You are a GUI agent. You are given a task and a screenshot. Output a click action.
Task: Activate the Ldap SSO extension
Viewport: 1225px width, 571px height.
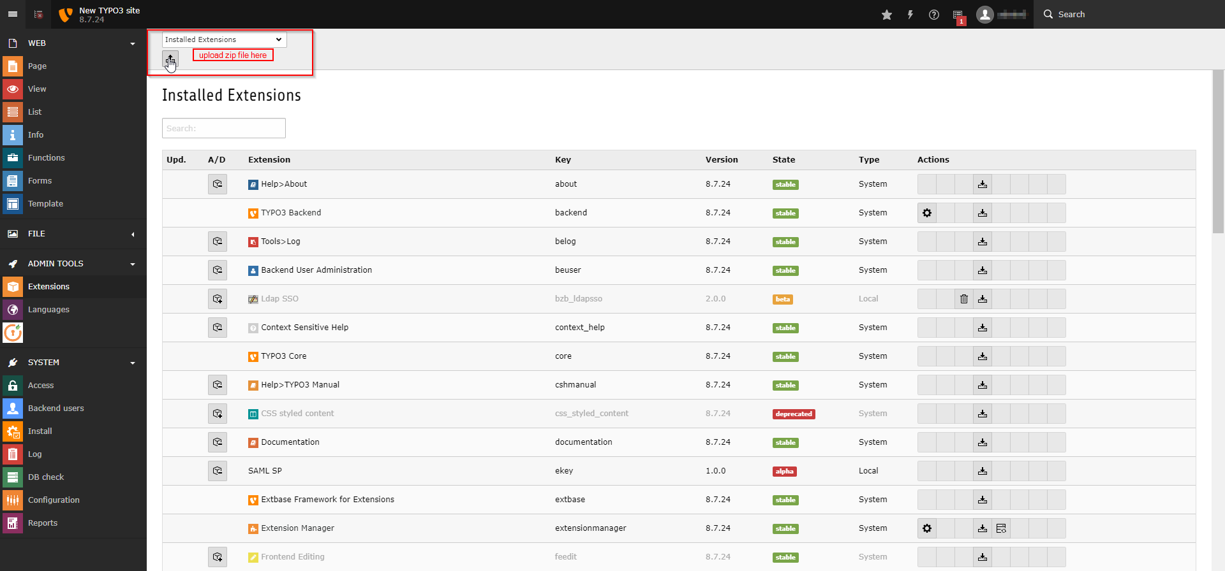coord(218,299)
